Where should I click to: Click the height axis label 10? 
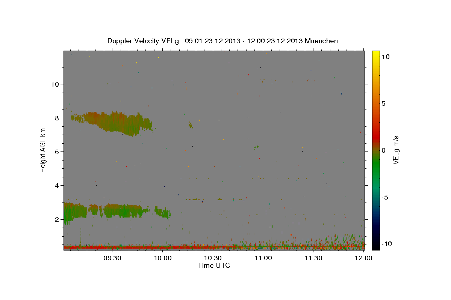click(x=55, y=84)
